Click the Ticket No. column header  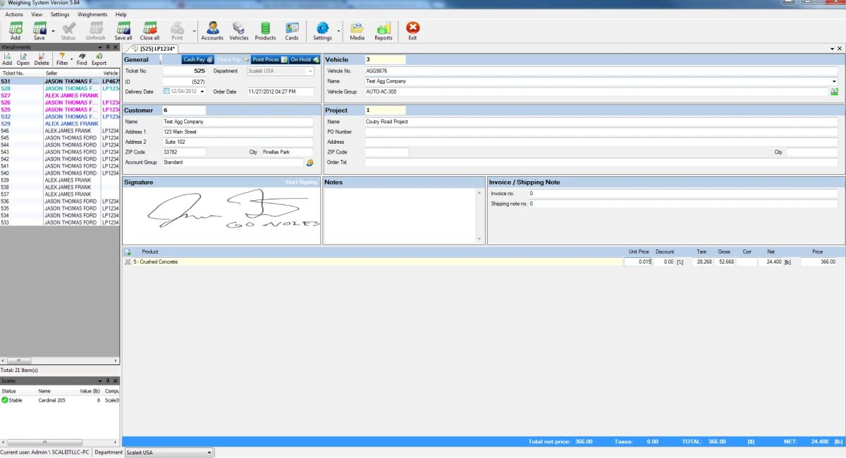click(21, 73)
